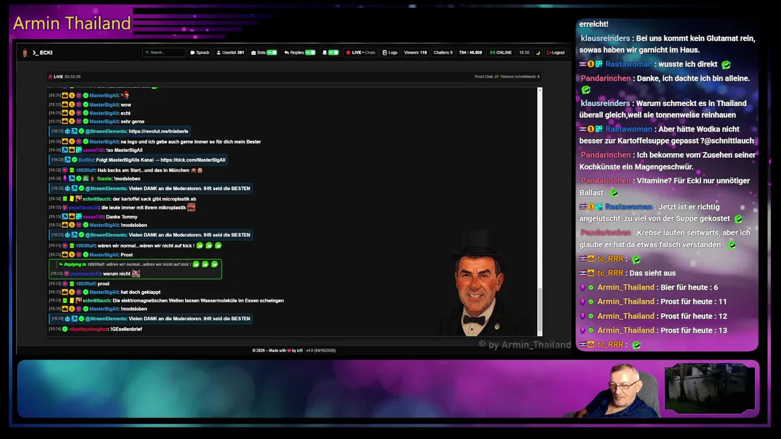Screen dimensions: 781x439
Task: Click the outdoor camera thumbnail
Action: coord(710,388)
